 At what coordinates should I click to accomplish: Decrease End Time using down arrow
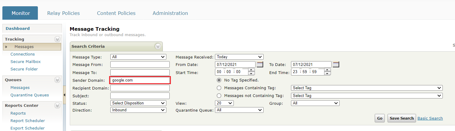pos(328,74)
